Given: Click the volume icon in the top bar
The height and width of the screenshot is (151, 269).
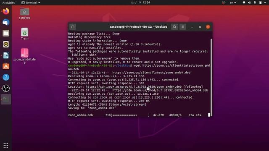Looking at the screenshot, I should pos(249,3).
